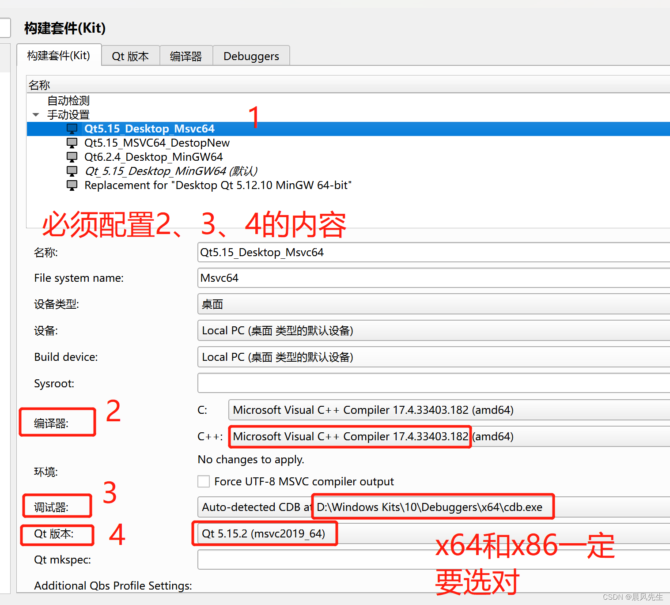Edit the kit 名称 text field

(434, 252)
